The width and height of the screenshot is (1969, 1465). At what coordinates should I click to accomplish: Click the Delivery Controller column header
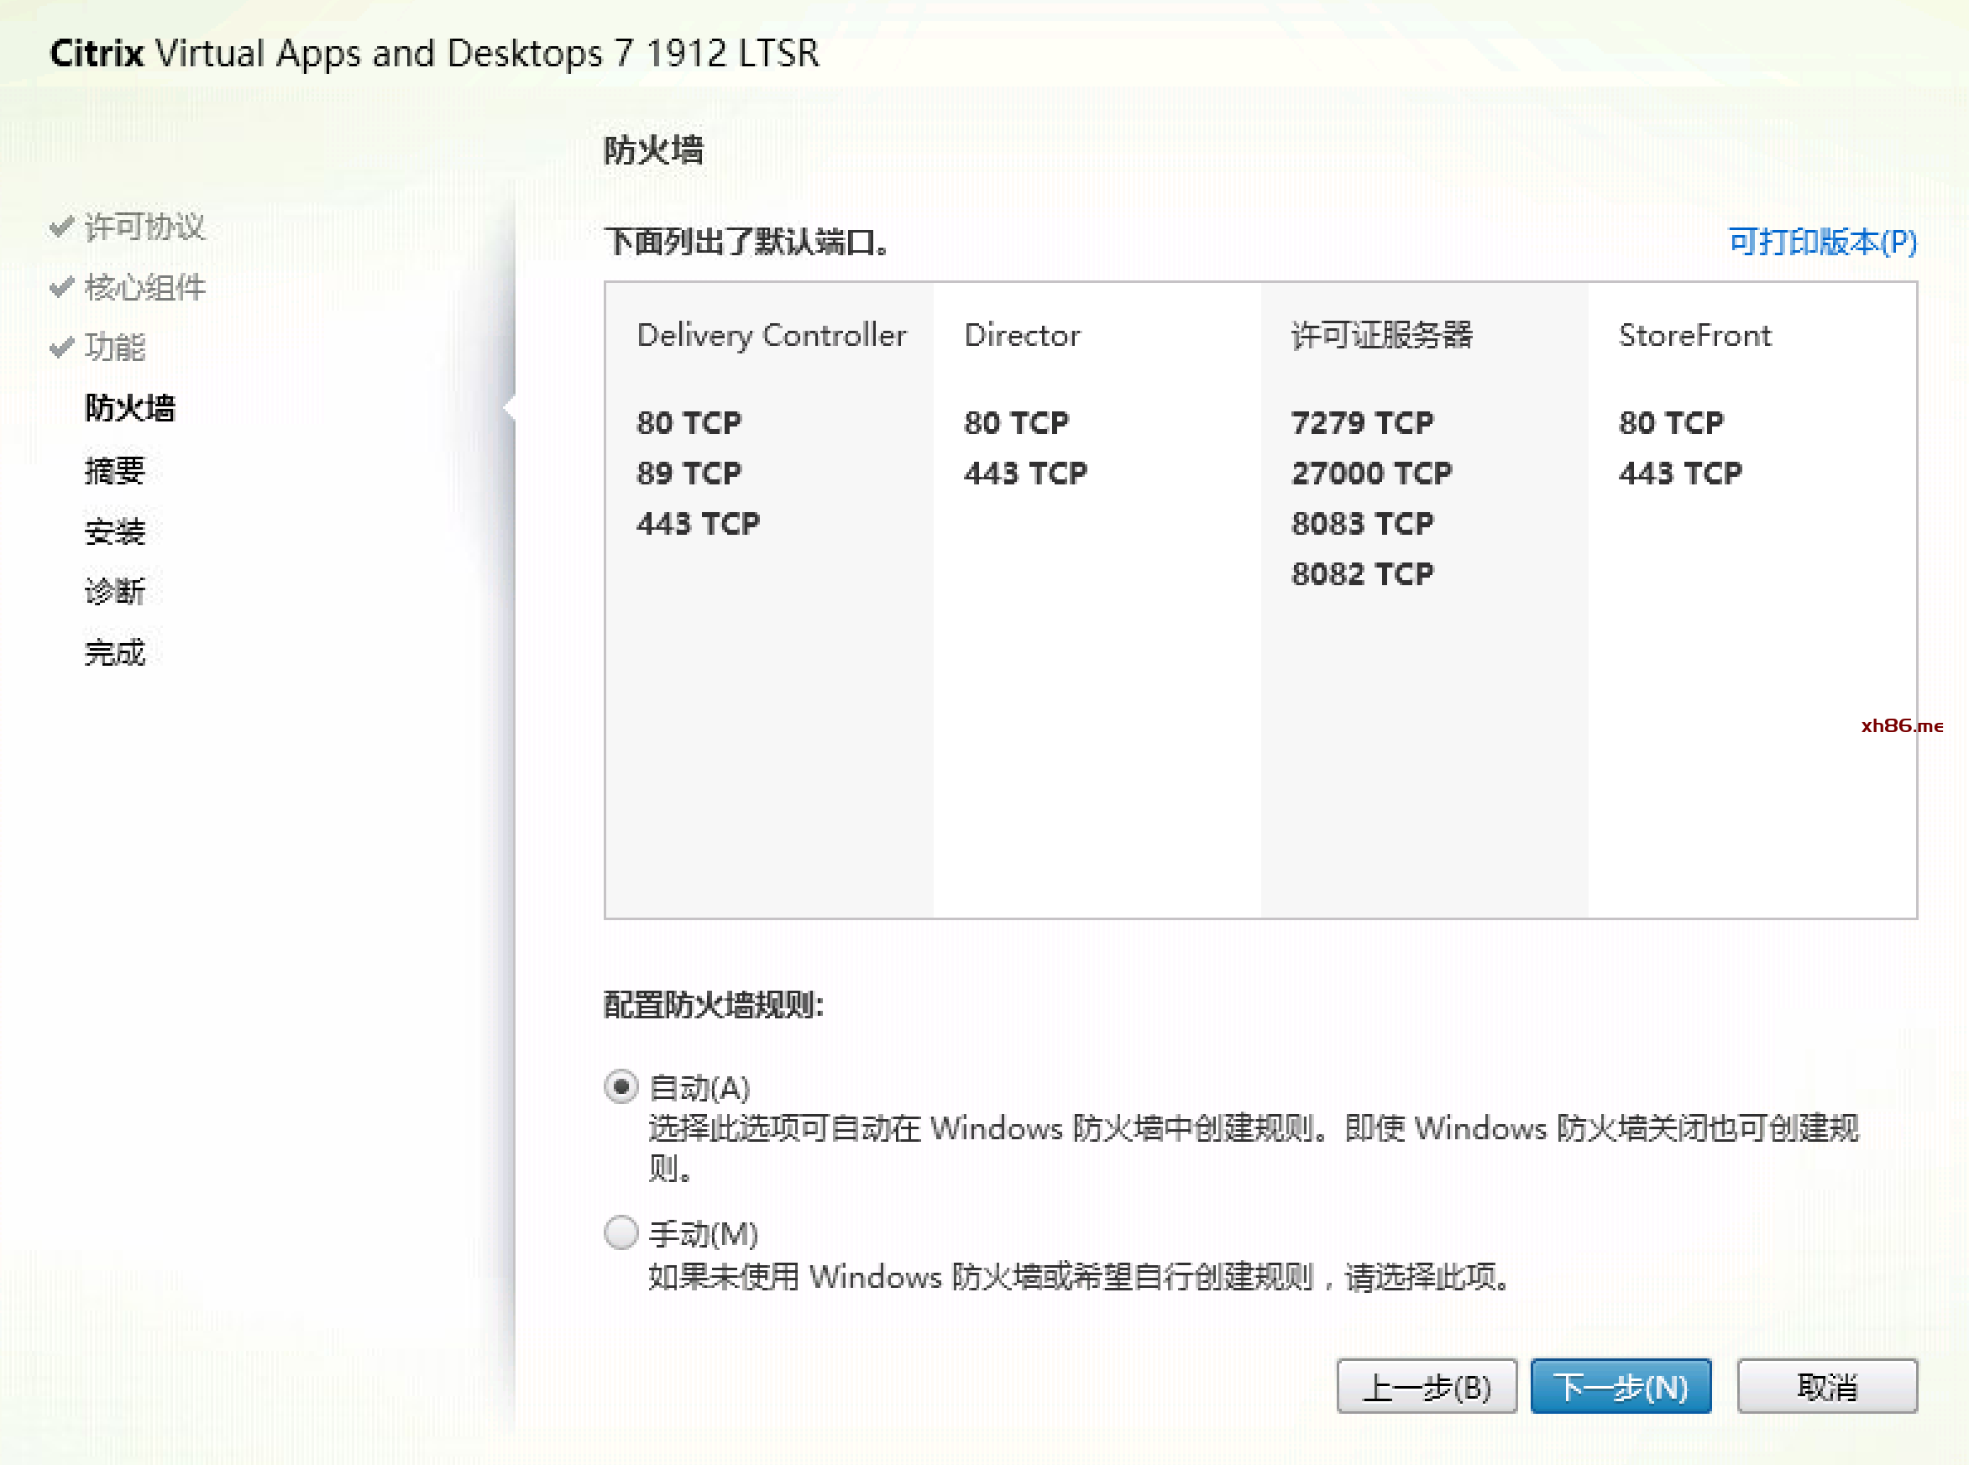tap(771, 335)
